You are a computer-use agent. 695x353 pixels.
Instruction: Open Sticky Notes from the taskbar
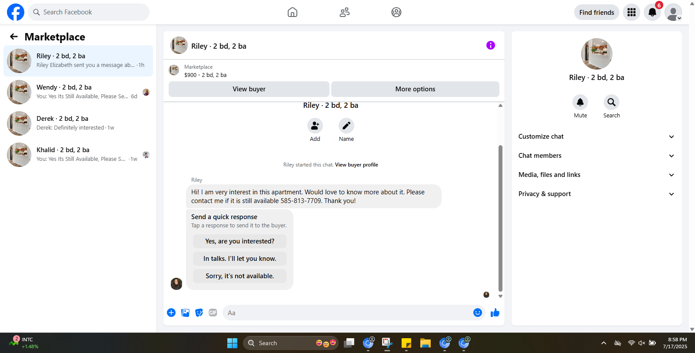[x=406, y=343]
